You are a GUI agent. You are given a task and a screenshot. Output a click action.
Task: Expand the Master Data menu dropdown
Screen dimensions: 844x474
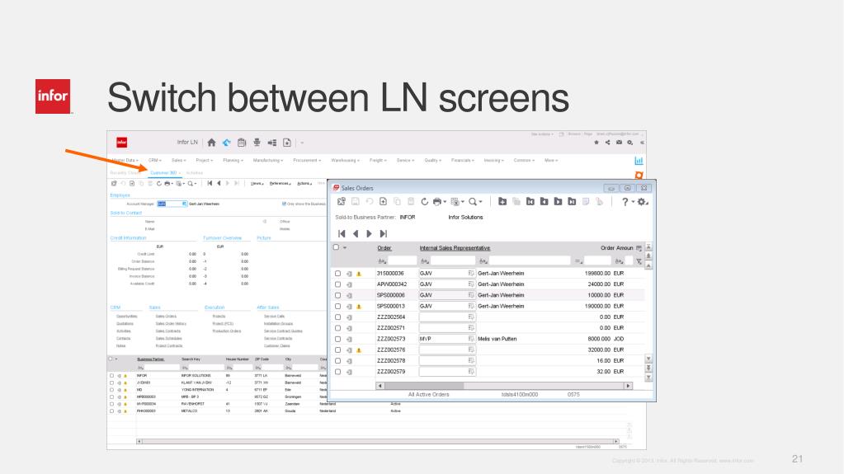pos(125,160)
